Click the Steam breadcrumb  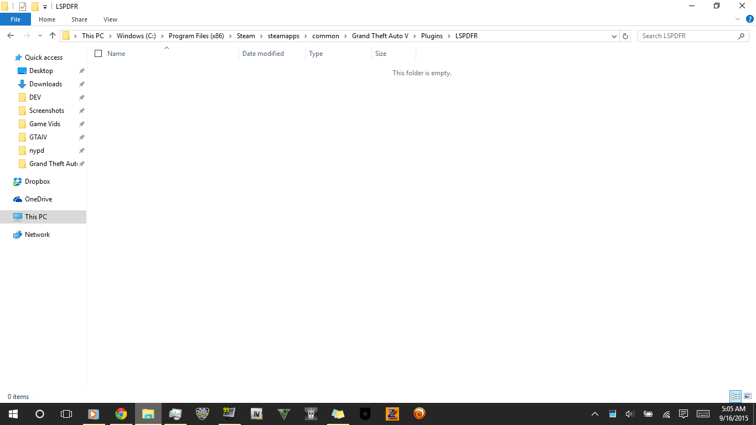pos(246,36)
